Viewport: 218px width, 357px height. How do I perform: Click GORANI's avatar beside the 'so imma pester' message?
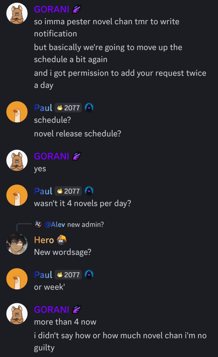click(x=17, y=13)
